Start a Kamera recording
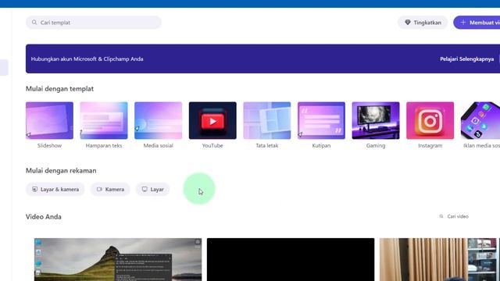 click(x=110, y=189)
